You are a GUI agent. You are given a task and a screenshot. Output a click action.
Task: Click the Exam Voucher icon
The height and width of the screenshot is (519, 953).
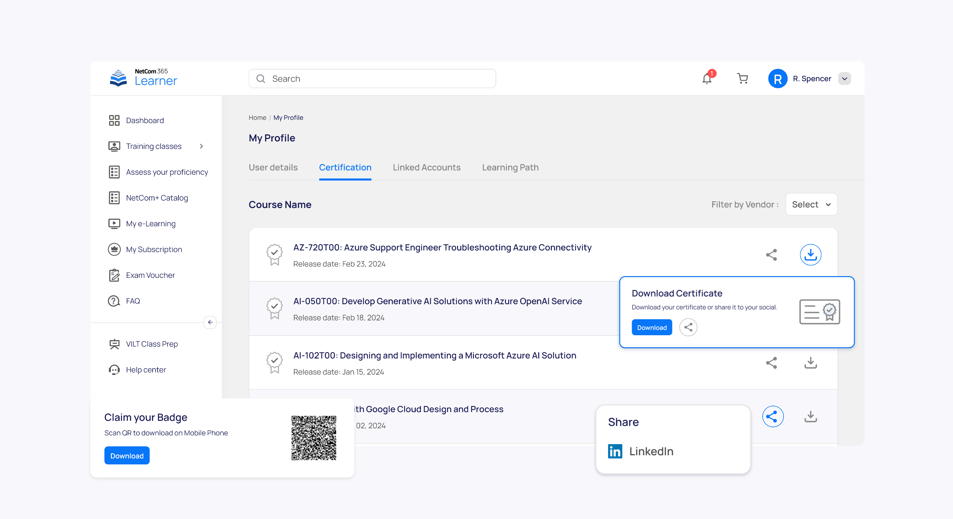coord(114,275)
